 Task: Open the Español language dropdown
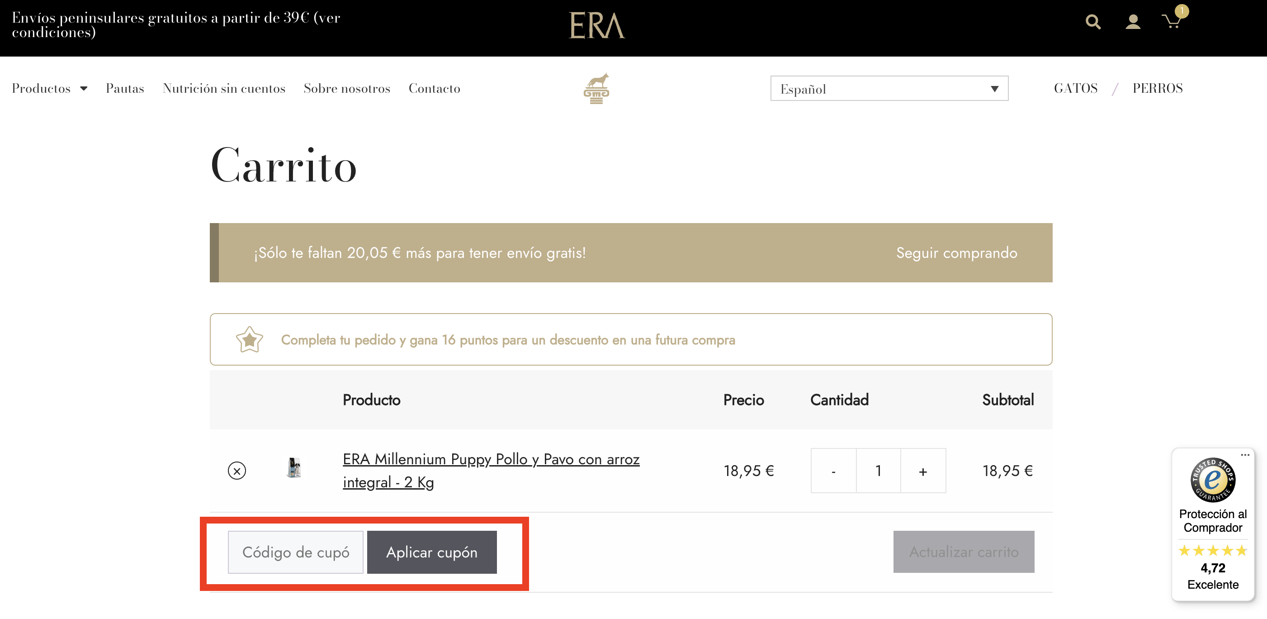889,89
